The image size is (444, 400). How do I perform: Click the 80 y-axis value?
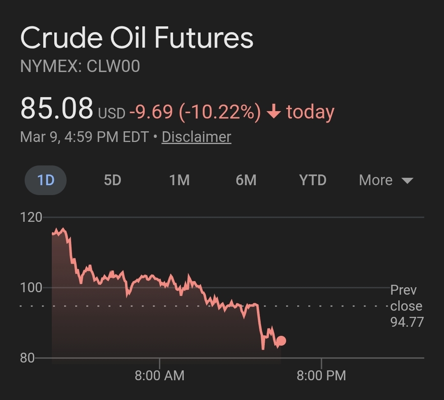coord(27,358)
